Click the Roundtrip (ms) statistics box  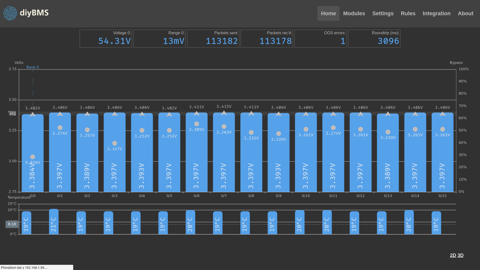(x=374, y=39)
